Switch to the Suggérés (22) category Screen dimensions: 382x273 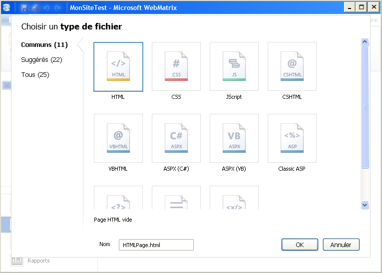tap(41, 60)
